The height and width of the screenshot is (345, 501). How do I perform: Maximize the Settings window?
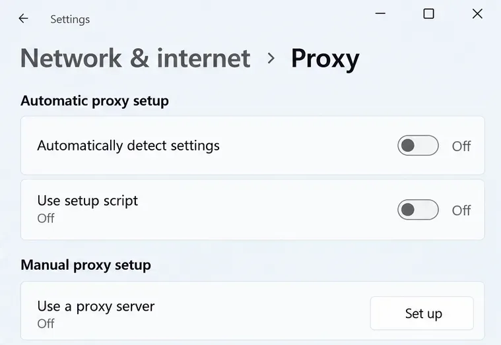428,14
